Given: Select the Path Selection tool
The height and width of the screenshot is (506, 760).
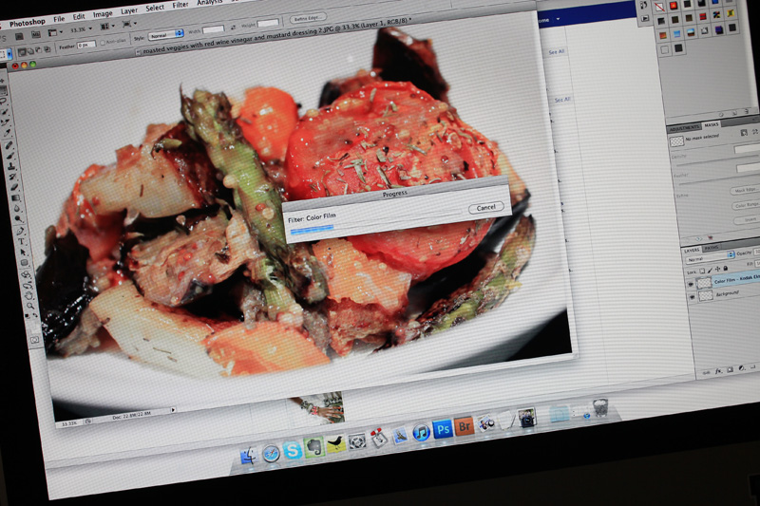Looking at the screenshot, I should click(23, 253).
